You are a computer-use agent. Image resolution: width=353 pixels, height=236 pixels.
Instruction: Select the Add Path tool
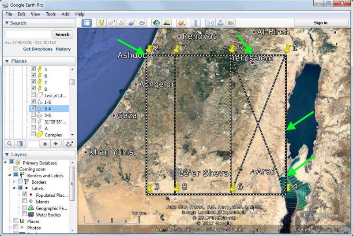(122, 23)
